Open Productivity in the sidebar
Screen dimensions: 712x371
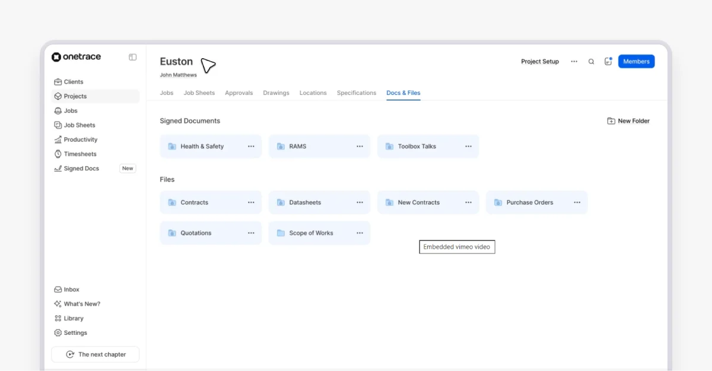tap(95, 139)
